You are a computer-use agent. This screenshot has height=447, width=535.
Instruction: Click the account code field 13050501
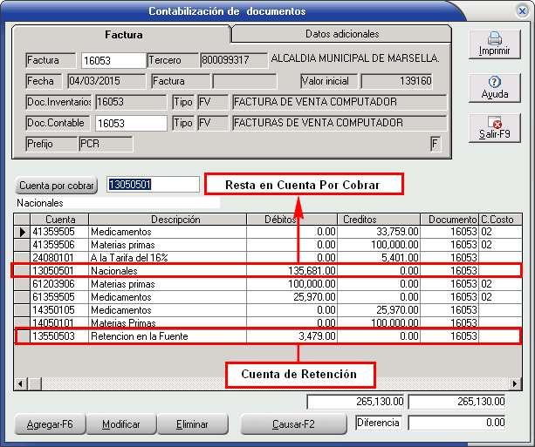(x=153, y=185)
